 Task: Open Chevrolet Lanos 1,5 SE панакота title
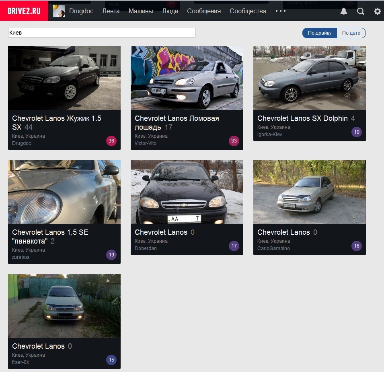click(50, 237)
